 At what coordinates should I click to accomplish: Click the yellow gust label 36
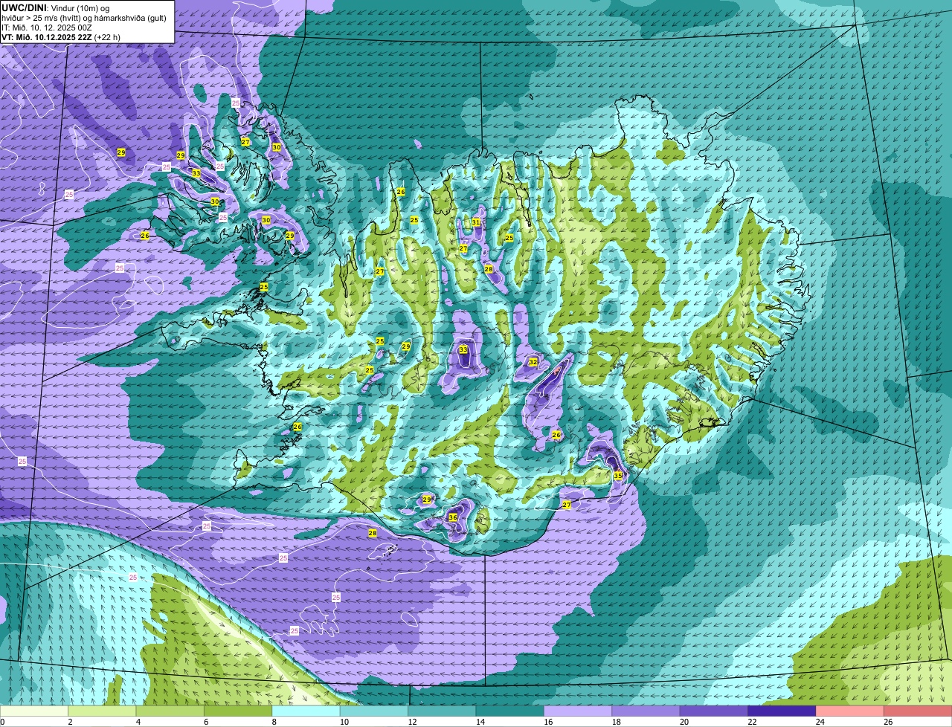click(453, 517)
